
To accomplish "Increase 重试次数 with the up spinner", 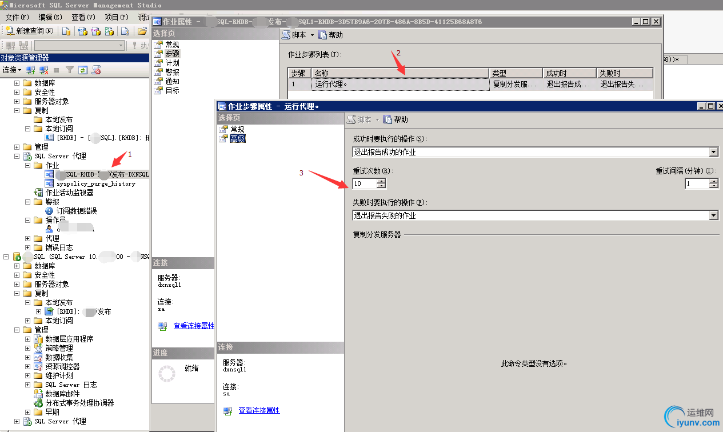I will click(381, 181).
